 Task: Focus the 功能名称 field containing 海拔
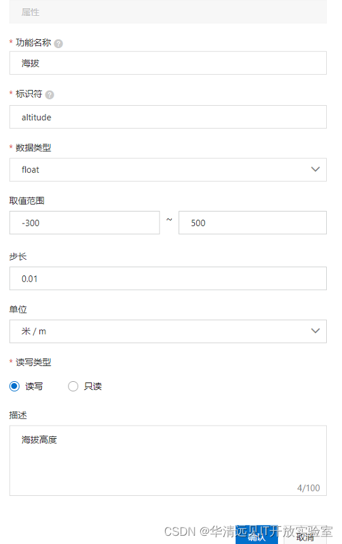coord(168,63)
